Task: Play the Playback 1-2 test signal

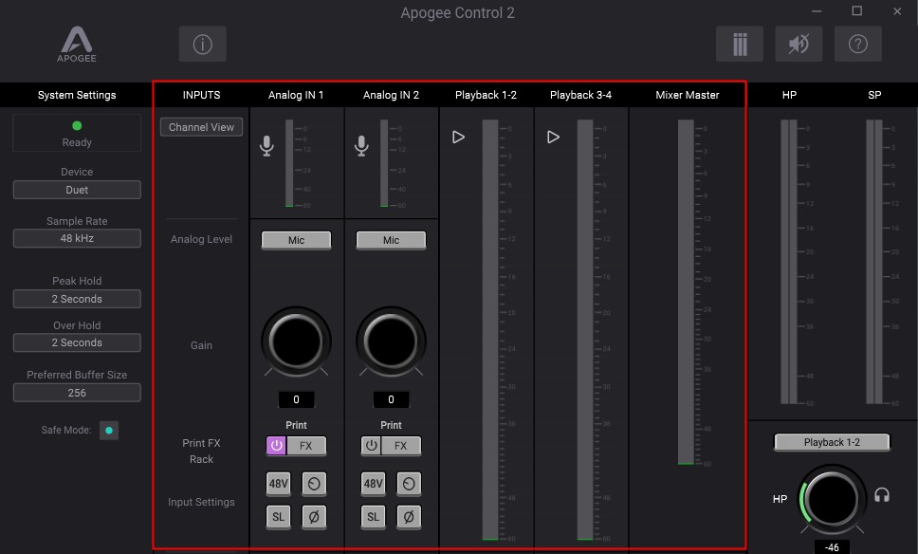Action: 458,137
